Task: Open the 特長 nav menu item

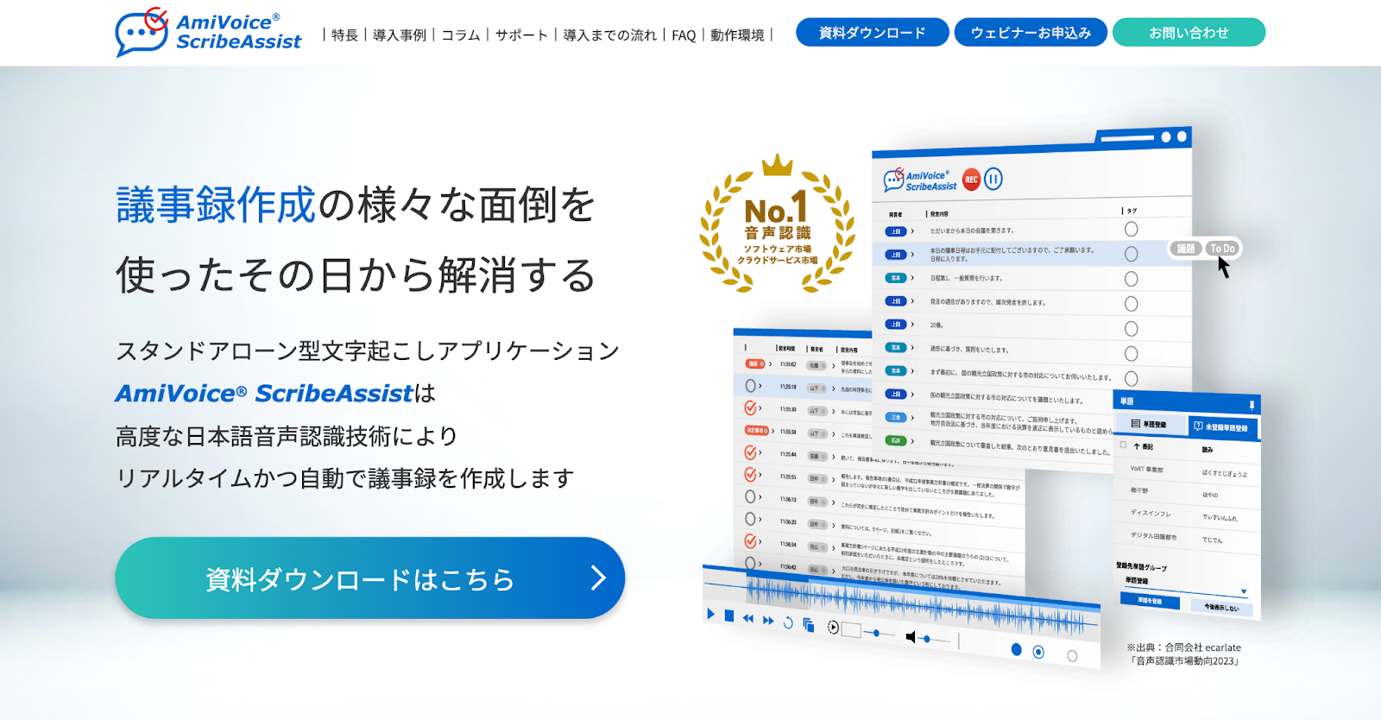Action: 344,35
